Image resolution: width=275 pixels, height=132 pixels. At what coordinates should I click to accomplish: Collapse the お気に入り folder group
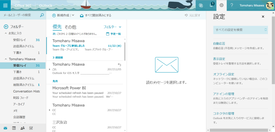(6, 33)
